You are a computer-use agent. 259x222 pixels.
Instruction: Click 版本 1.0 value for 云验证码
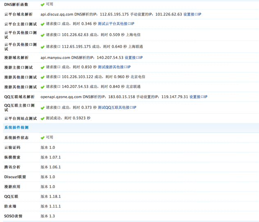point(48,148)
